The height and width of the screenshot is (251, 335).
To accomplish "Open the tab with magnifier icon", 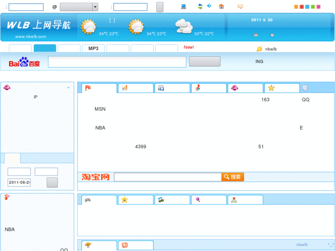I will (x=208, y=200).
